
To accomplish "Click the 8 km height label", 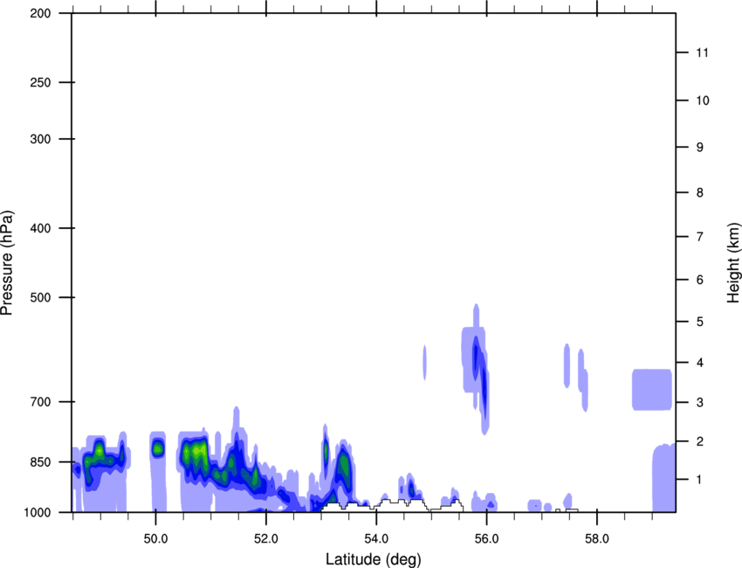I will pos(700,192).
